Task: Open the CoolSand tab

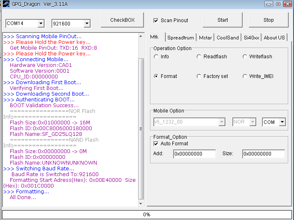Action: (x=227, y=37)
